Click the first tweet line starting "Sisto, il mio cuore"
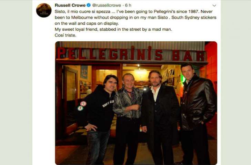Screen dimensions: 251x165 pyautogui.click(x=133, y=11)
